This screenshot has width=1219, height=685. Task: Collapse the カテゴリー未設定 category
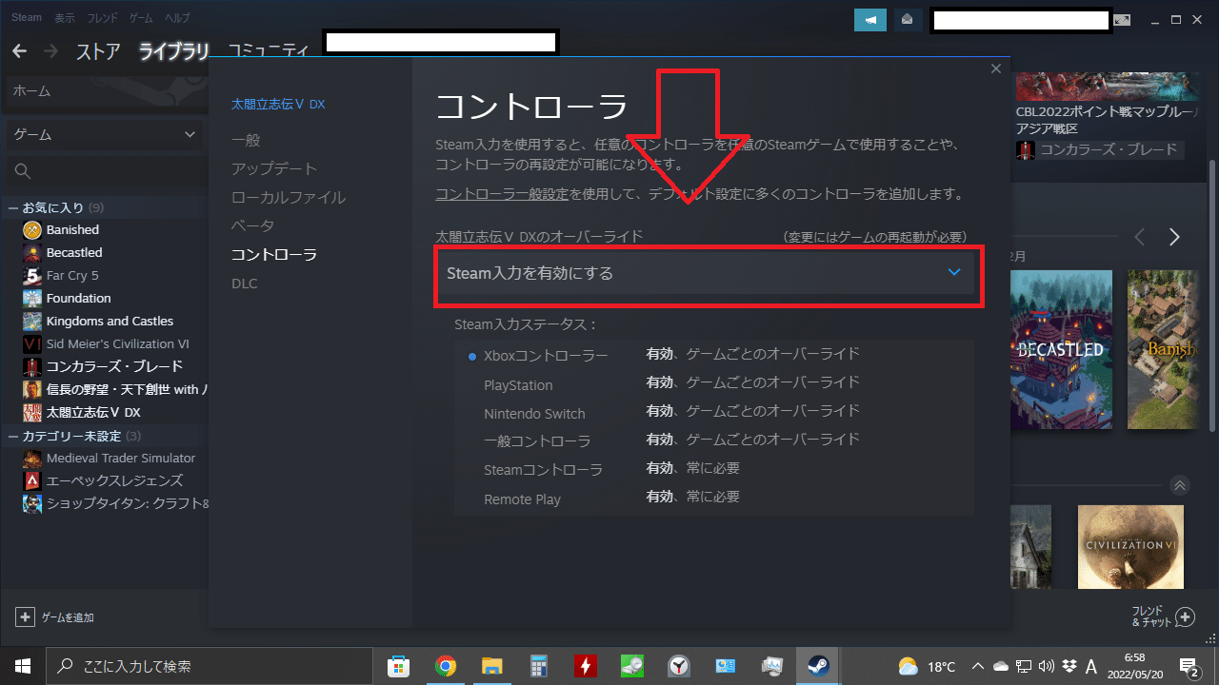[13, 436]
